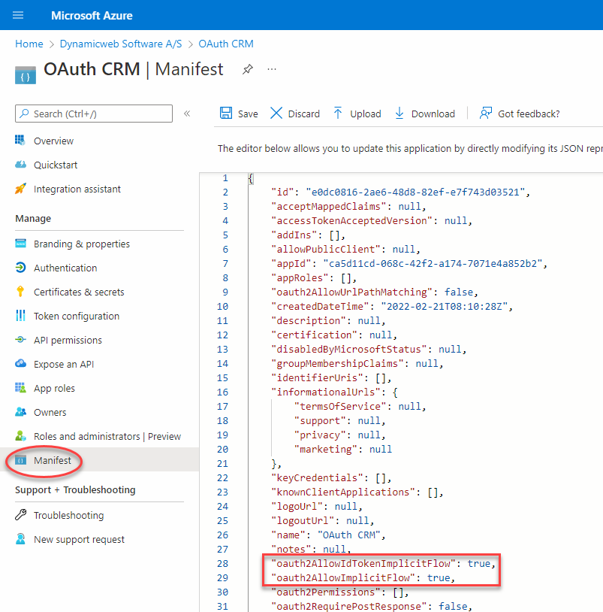The height and width of the screenshot is (612, 603).
Task: Open the Azure portal hamburger menu
Action: [19, 15]
